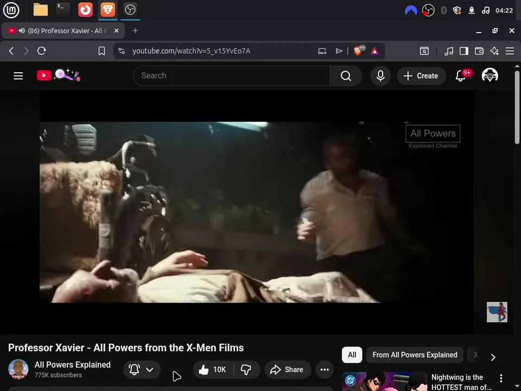This screenshot has height=391, width=521.
Task: Click the superhero channel watermark thumbnail
Action: click(x=497, y=312)
